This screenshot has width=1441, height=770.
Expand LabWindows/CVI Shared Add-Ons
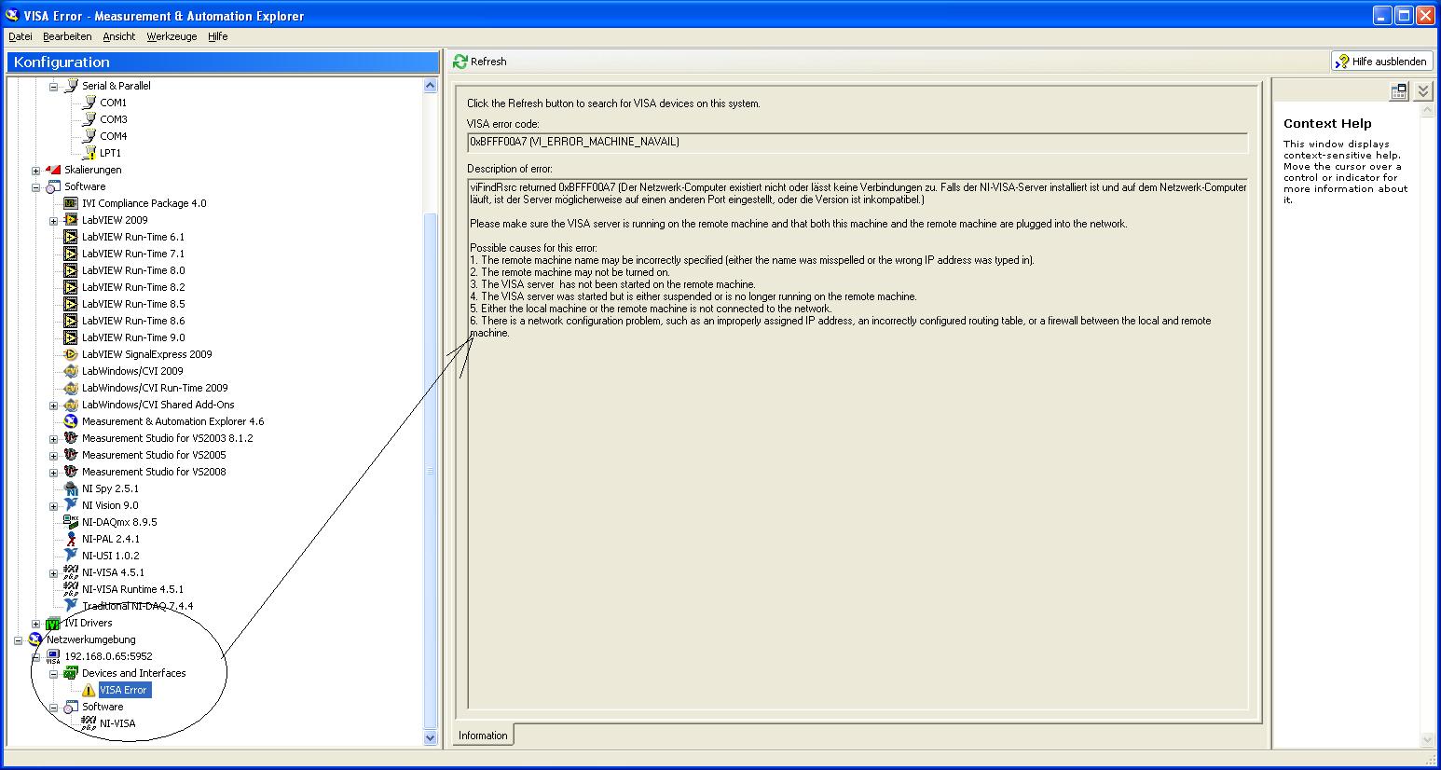pyautogui.click(x=53, y=406)
